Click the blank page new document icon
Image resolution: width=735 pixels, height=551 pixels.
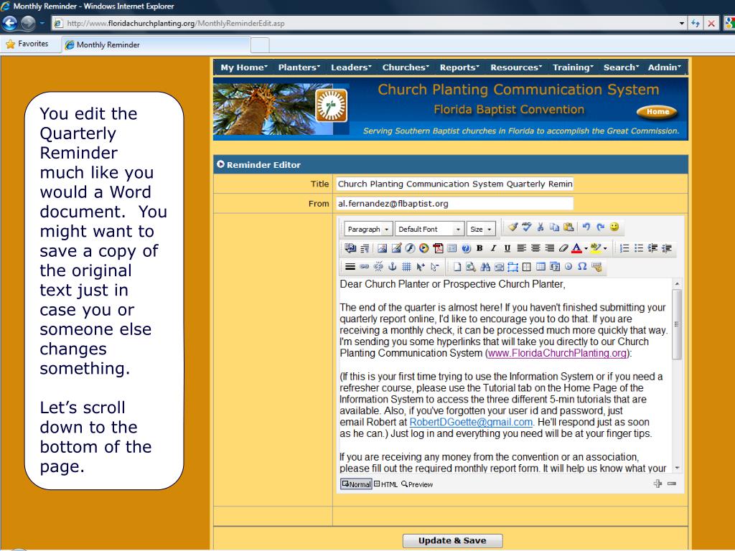click(457, 267)
